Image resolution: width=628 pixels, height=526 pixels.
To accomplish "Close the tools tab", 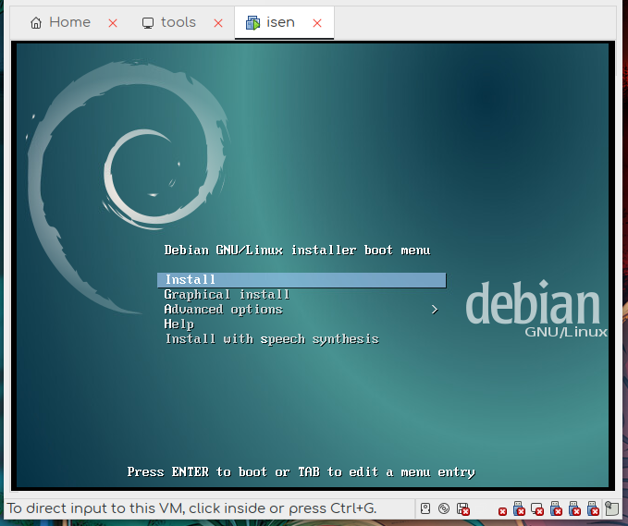I will pyautogui.click(x=217, y=23).
